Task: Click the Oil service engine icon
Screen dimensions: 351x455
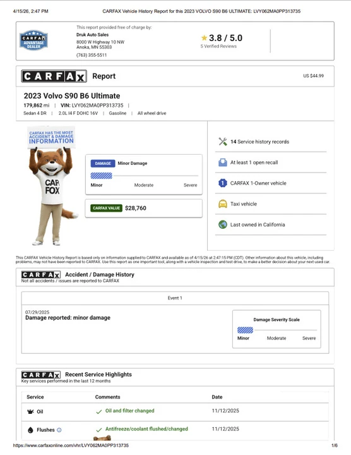Action: [x=30, y=411]
